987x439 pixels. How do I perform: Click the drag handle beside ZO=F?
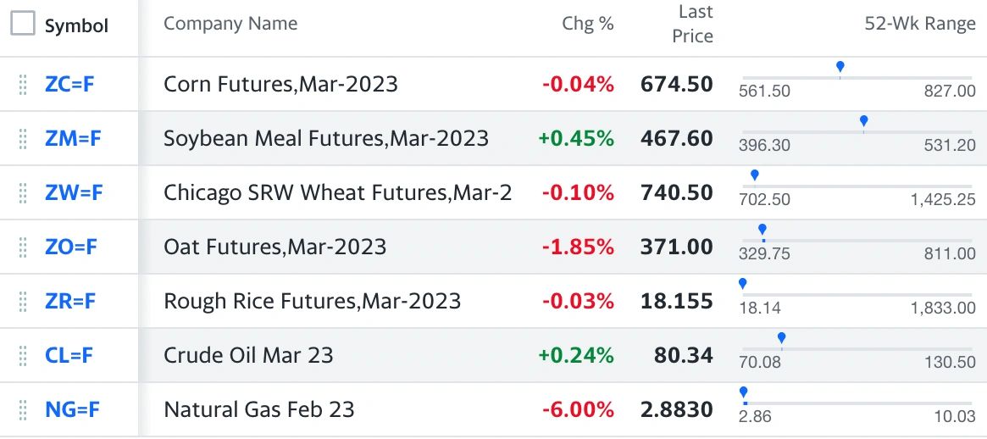[x=23, y=247]
